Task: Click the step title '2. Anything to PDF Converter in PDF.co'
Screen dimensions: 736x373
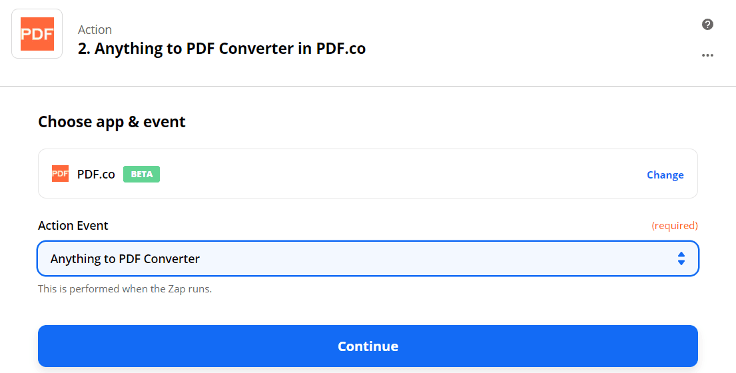Action: 222,49
